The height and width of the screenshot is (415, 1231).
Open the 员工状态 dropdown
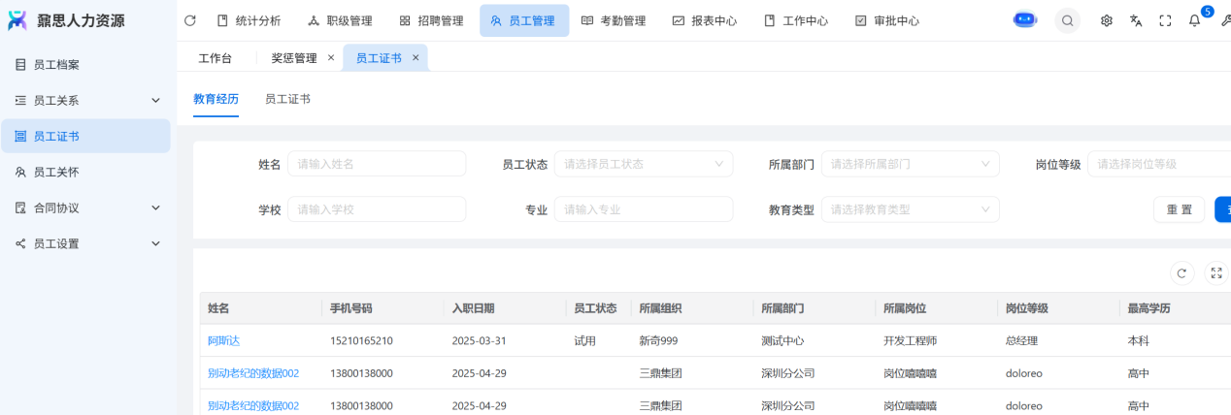643,164
